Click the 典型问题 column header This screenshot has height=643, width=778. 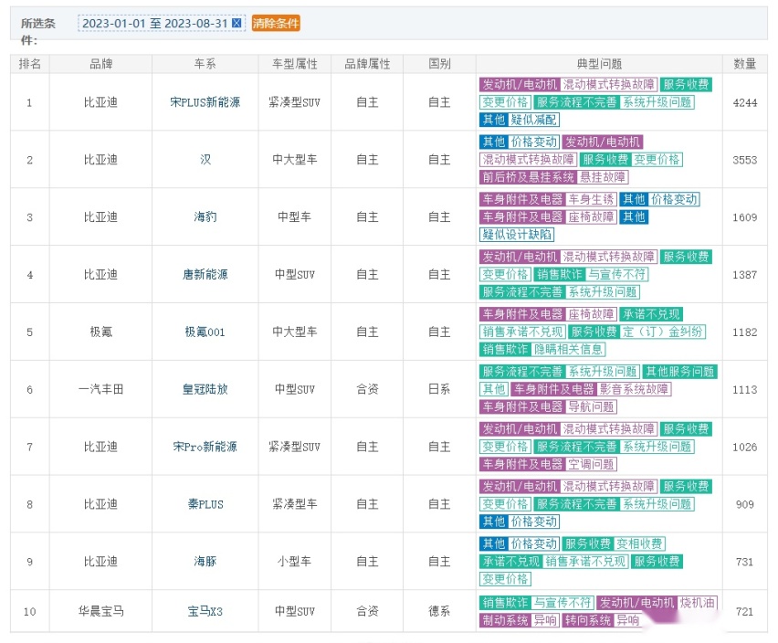(599, 64)
